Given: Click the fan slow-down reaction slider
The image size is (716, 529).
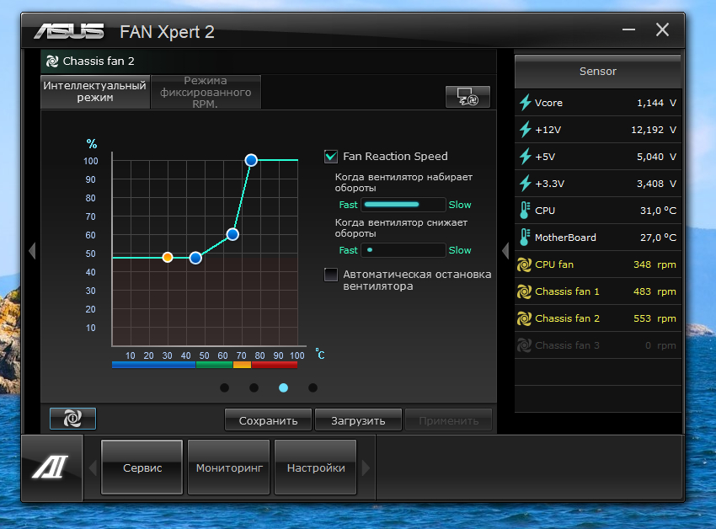Looking at the screenshot, I should [x=403, y=250].
